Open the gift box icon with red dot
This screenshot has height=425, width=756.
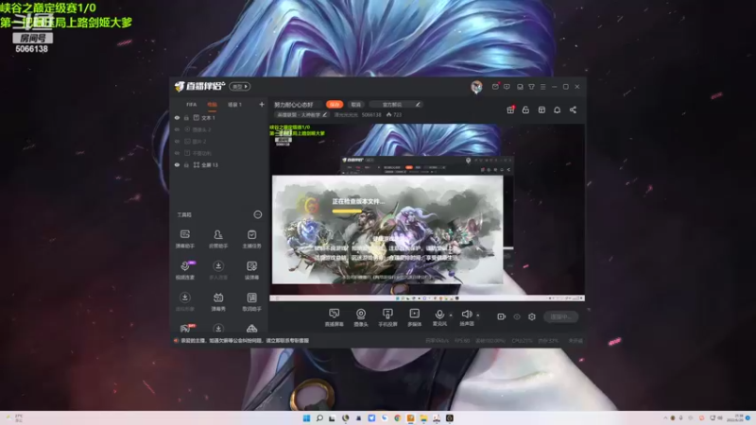click(510, 110)
